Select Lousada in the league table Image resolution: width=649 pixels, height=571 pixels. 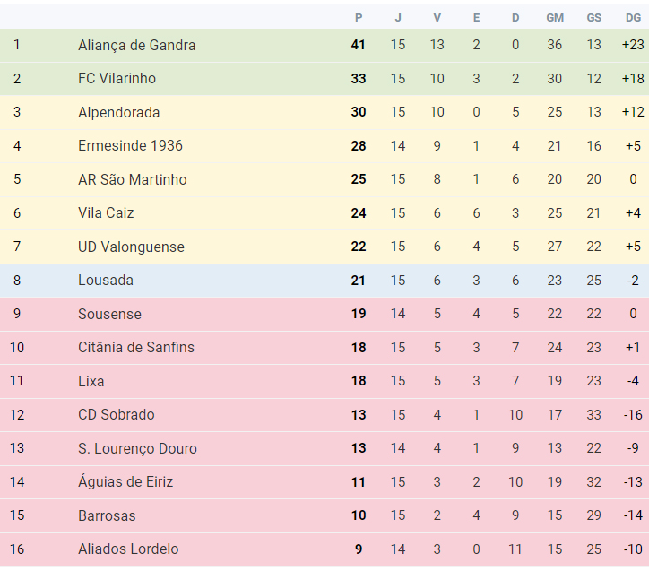(x=106, y=280)
